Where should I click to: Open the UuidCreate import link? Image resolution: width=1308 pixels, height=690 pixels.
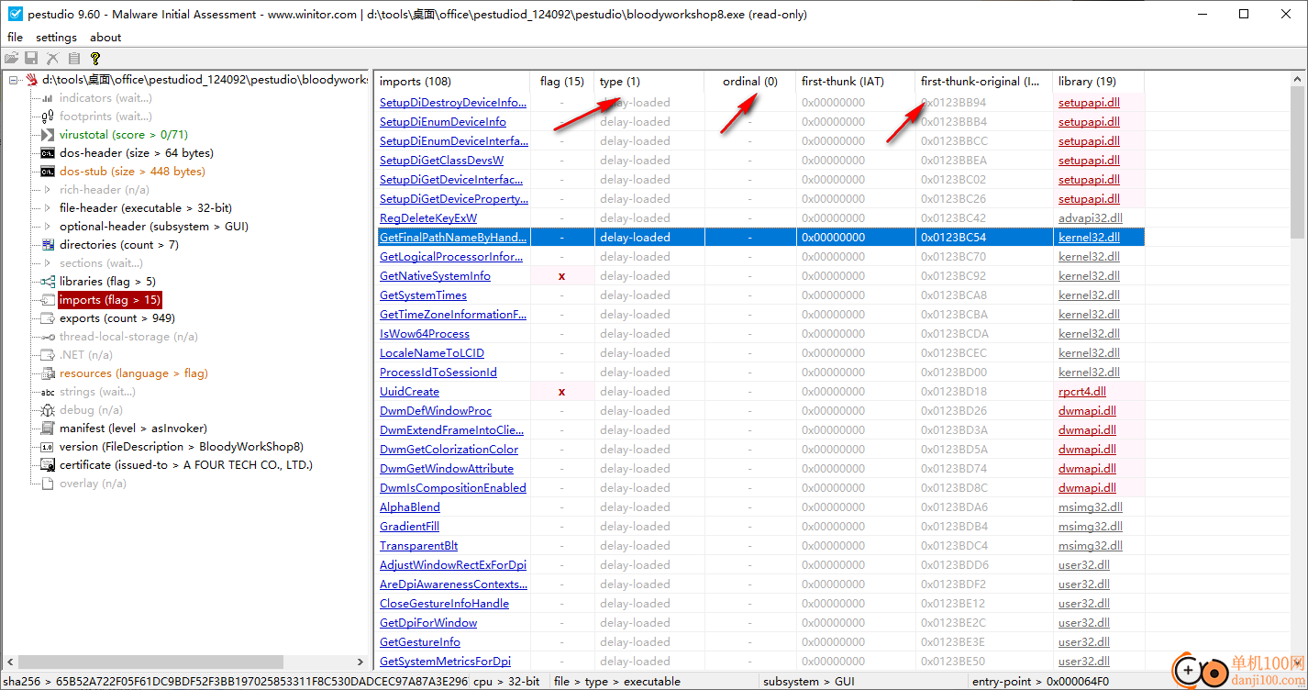[409, 392]
